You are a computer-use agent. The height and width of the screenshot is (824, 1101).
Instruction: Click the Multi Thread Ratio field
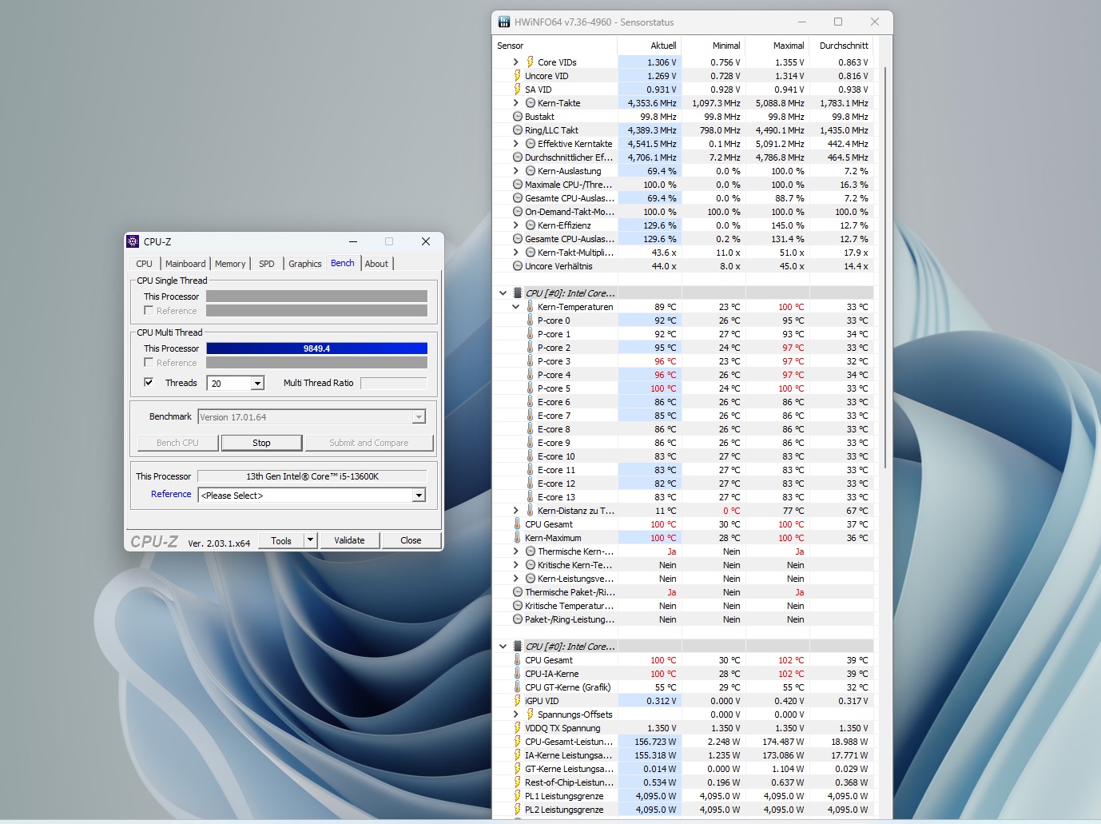393,383
